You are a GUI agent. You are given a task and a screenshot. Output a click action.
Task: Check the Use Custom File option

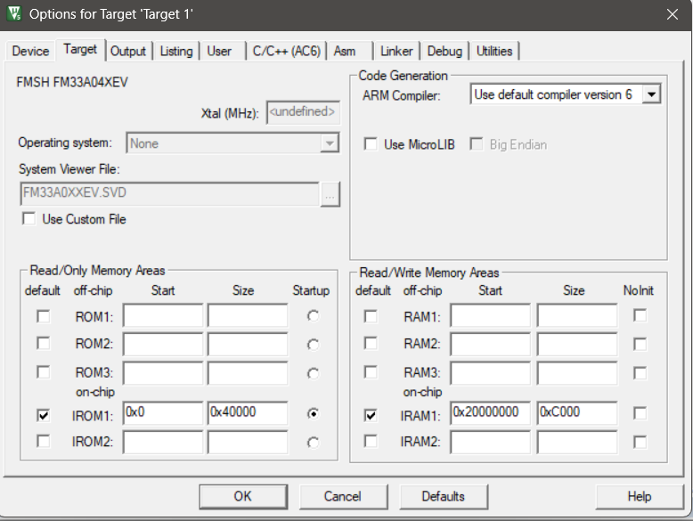coord(29,219)
